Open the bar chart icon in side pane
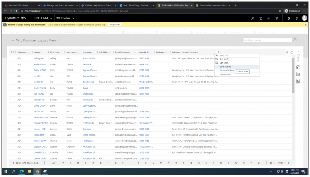The image size is (310, 177). (298, 81)
